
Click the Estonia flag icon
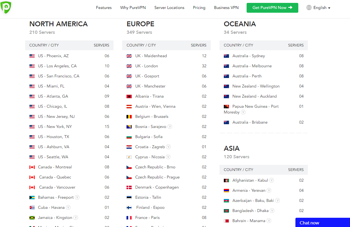click(x=129, y=198)
